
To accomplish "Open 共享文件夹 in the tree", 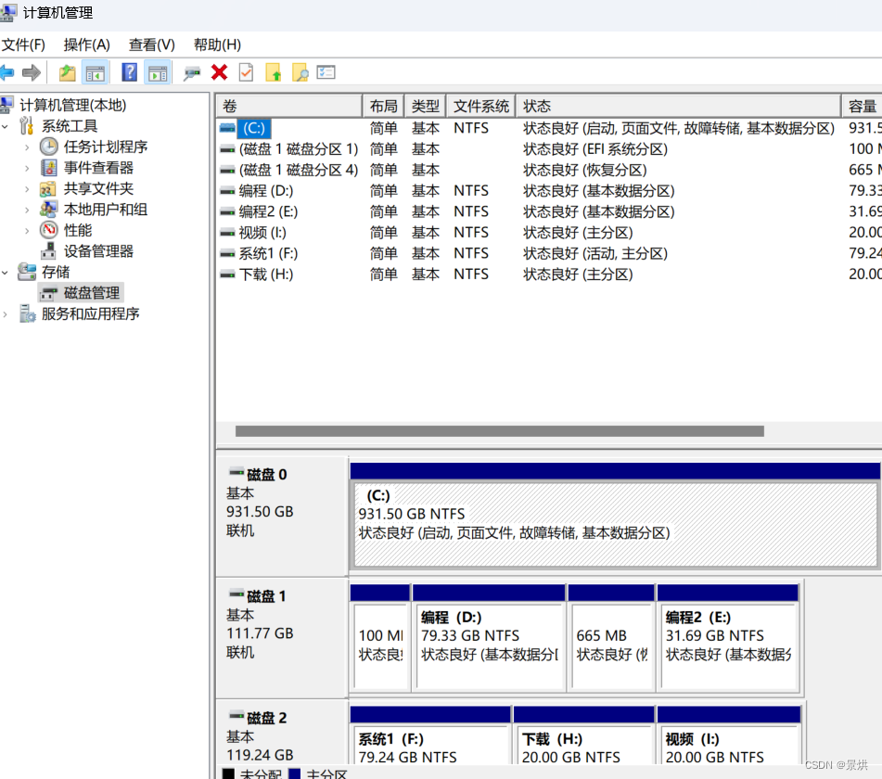I will 98,188.
